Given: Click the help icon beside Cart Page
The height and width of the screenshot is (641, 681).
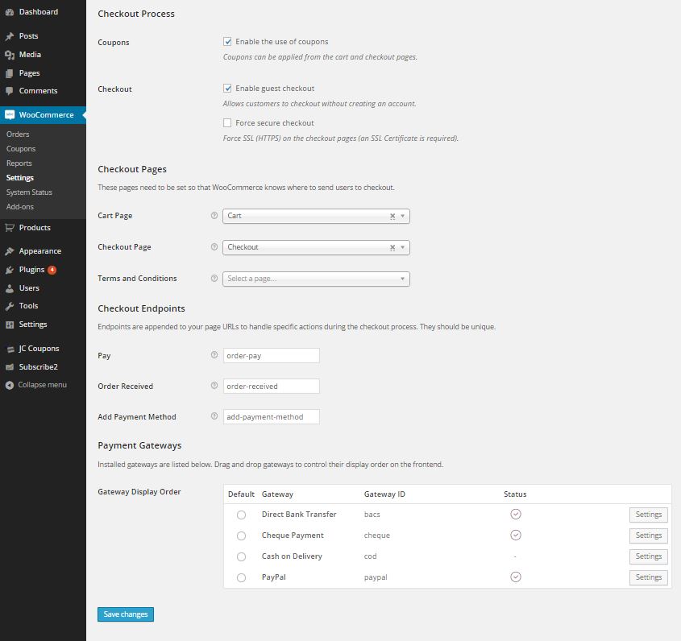Looking at the screenshot, I should [x=213, y=215].
